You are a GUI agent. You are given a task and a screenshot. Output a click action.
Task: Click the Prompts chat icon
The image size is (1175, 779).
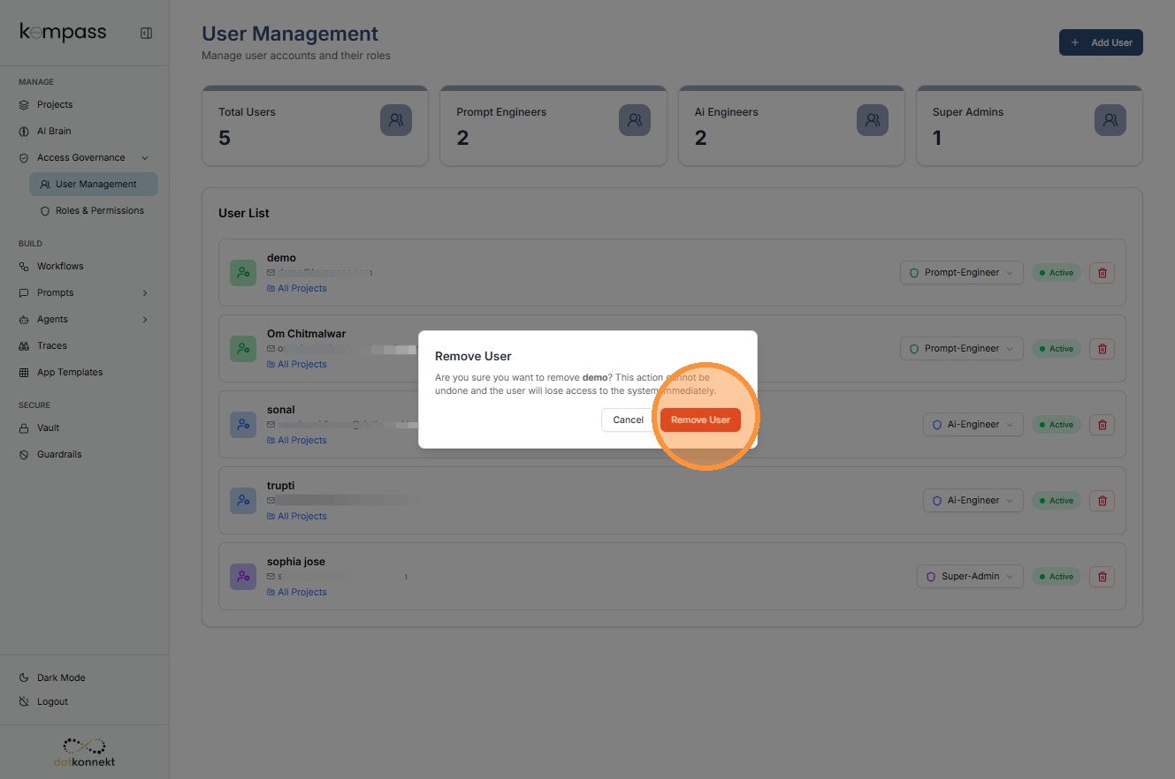24,292
